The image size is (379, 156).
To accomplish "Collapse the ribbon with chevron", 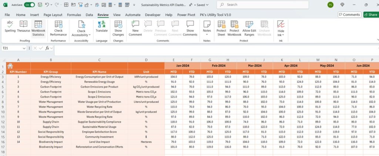I will click(378, 40).
